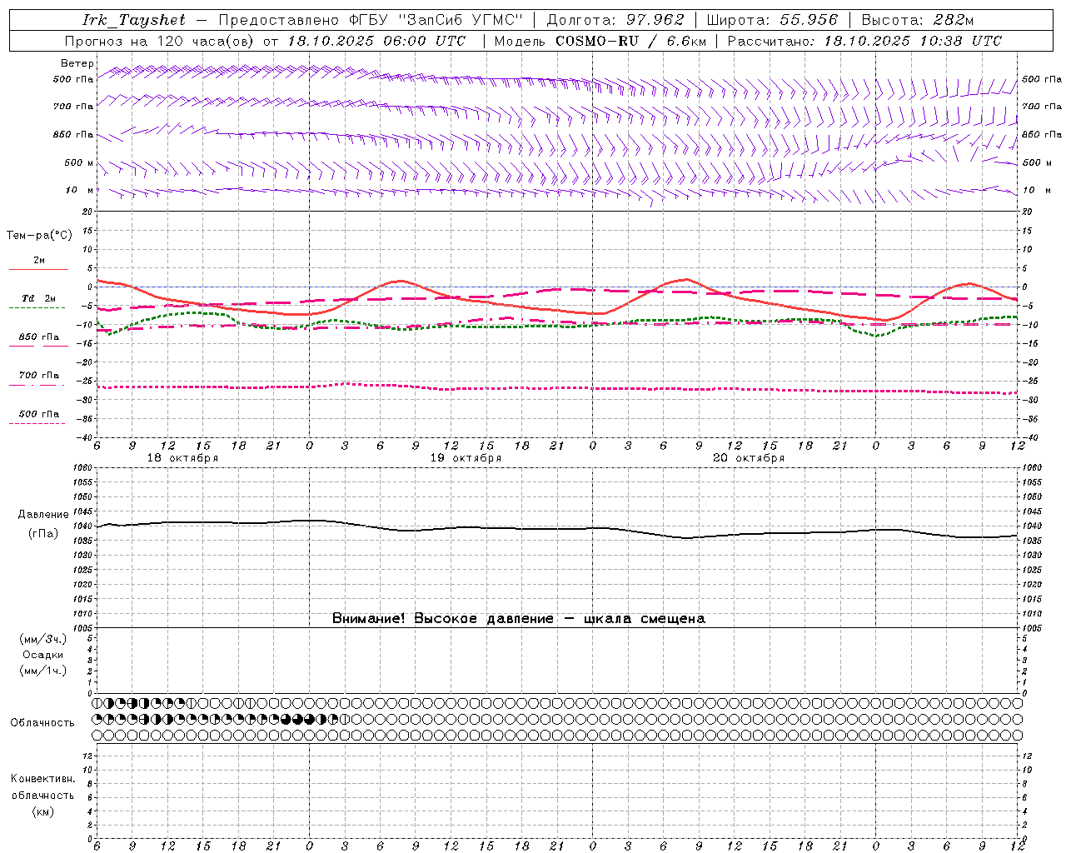Click the 700 гПа temperature legend entry
This screenshot has width=1066, height=853.
(39, 376)
